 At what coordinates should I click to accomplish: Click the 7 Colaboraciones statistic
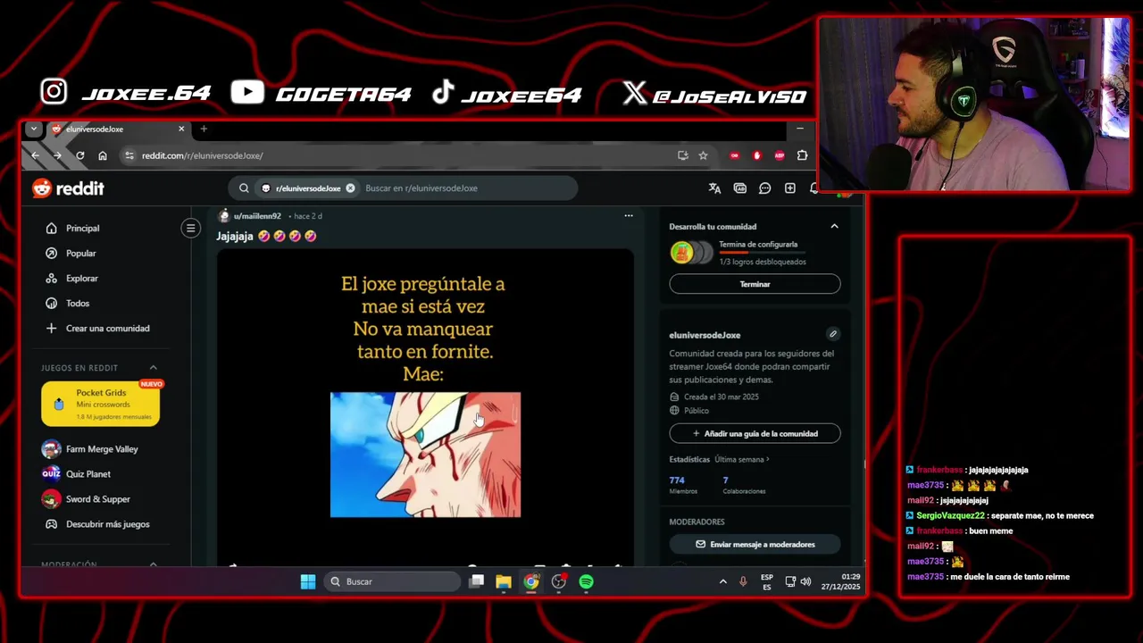(x=744, y=485)
